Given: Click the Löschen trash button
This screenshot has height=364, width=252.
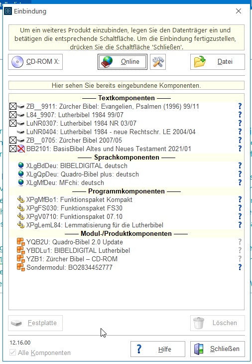Looking at the screenshot, I should pyautogui.click(x=218, y=323).
